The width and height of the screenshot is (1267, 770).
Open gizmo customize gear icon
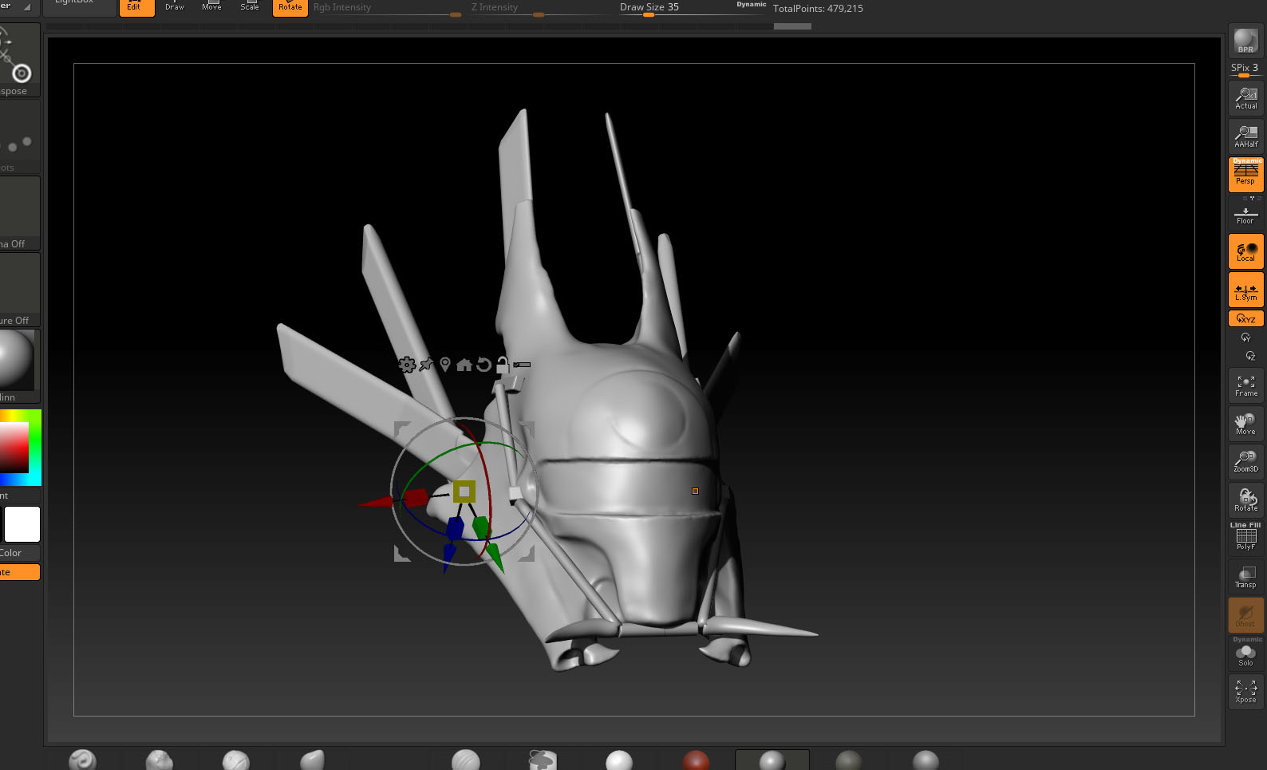click(407, 365)
